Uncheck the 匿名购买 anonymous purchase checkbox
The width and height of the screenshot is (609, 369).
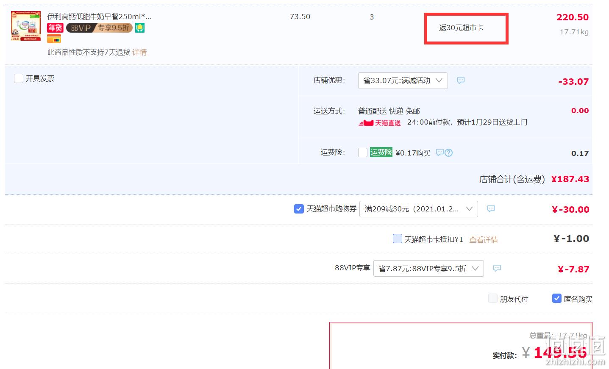(x=557, y=298)
